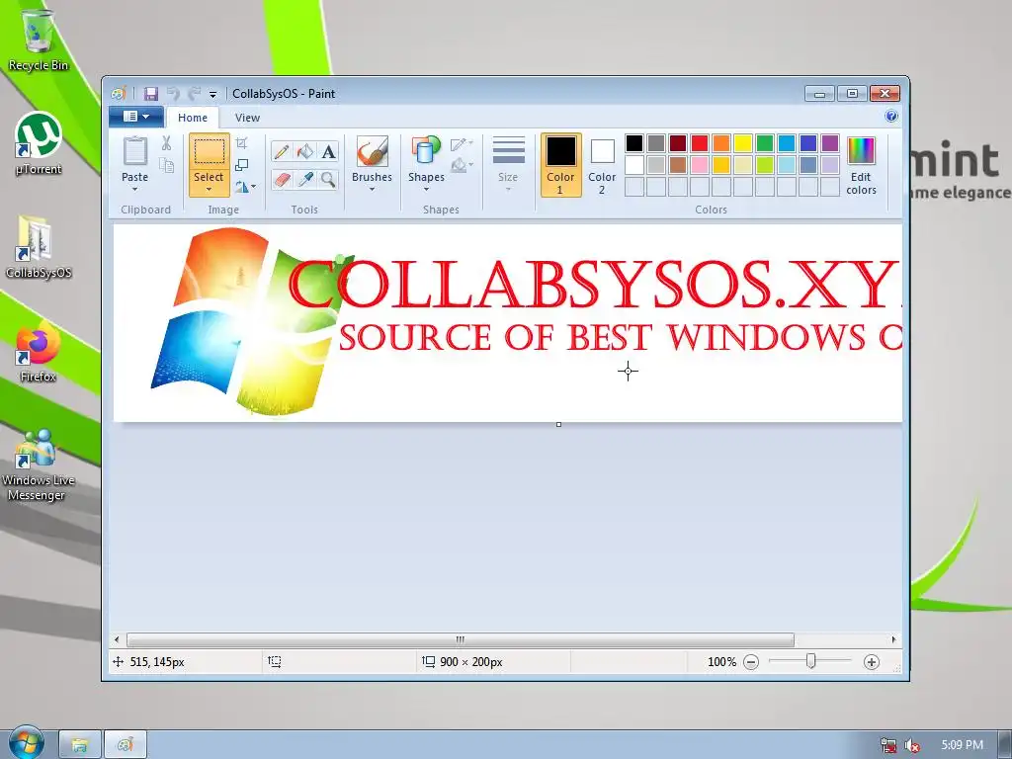
Task: Click the Resize icon in Image group
Action: [242, 165]
